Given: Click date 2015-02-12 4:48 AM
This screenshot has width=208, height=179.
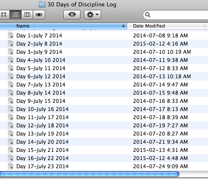Looking at the screenshot, I should (161, 158).
